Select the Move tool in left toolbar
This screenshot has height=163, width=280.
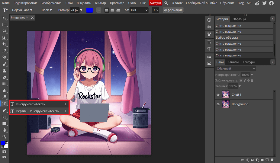[4, 18]
